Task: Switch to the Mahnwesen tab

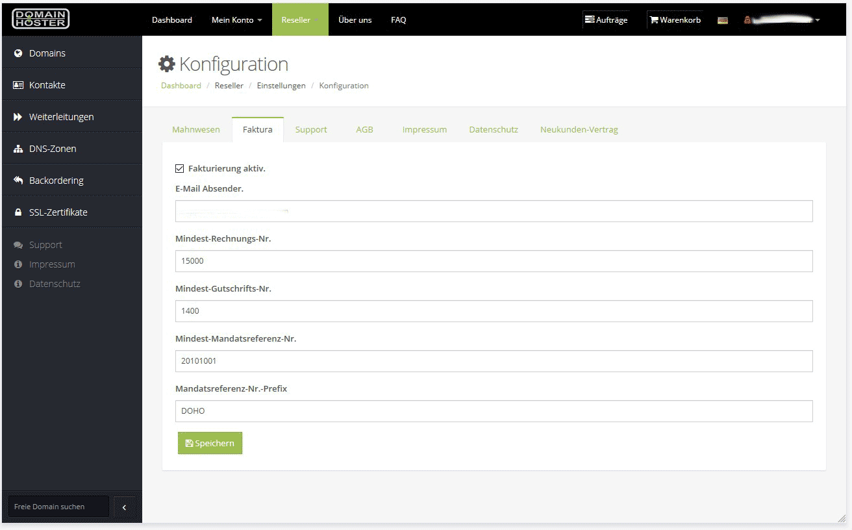Action: click(x=196, y=129)
